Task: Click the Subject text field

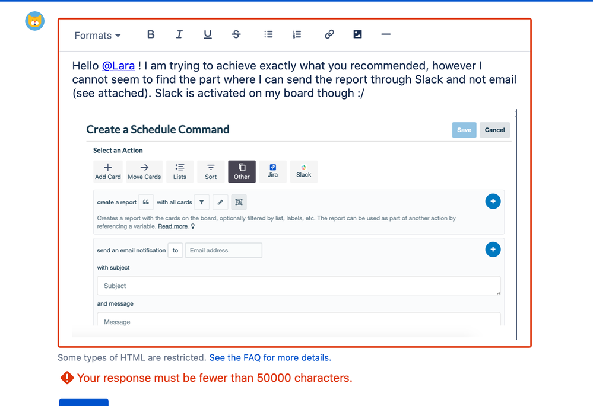Action: click(x=299, y=286)
